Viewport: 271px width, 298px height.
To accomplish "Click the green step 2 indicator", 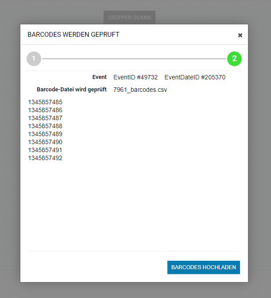I will point(234,59).
